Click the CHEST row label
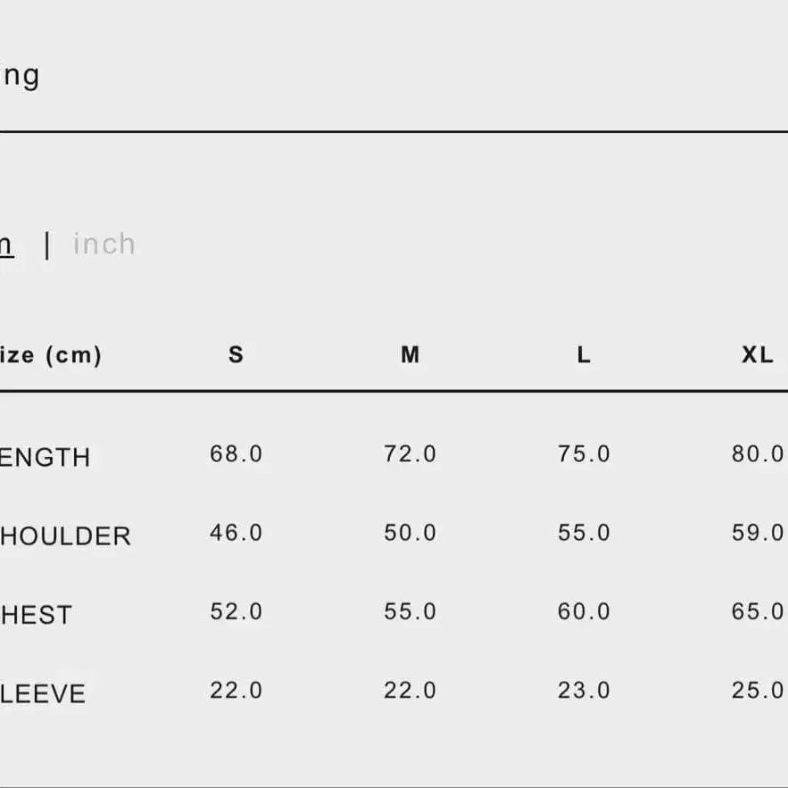The height and width of the screenshot is (788, 788). [x=37, y=615]
